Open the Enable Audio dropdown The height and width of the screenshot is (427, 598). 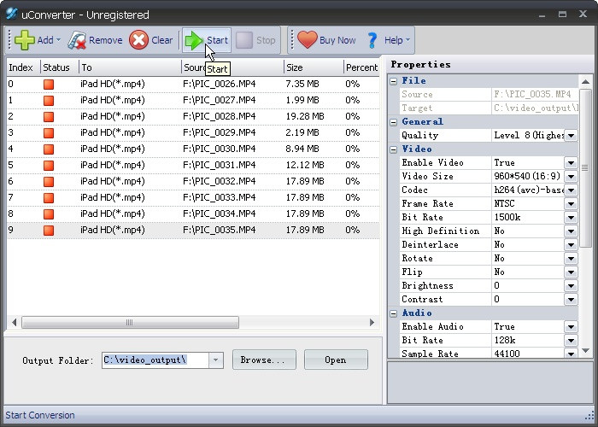(571, 327)
